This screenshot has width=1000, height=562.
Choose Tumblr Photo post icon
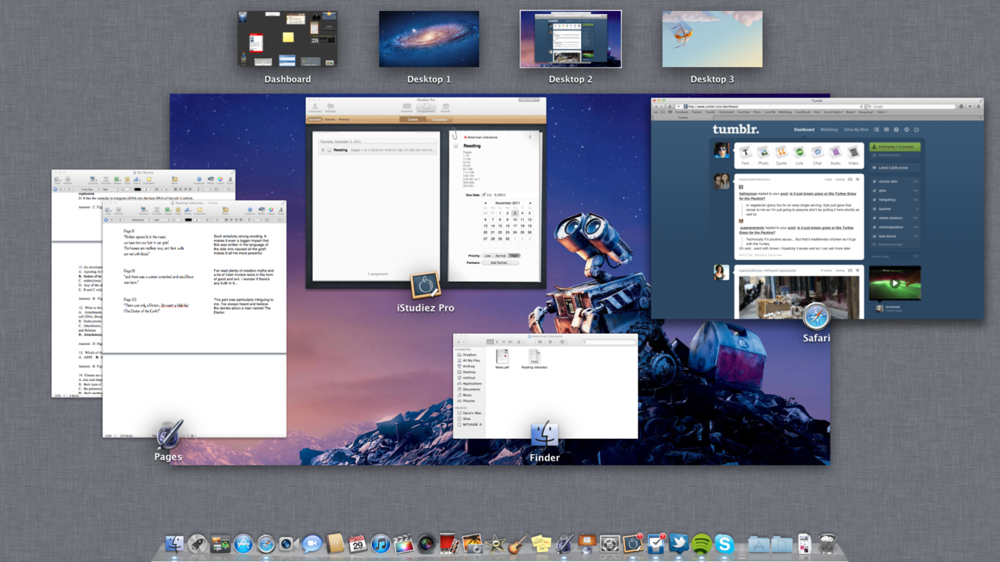(763, 155)
